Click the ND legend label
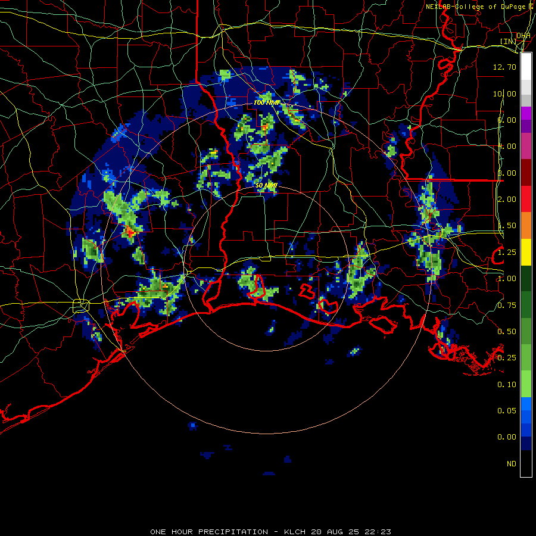 (x=512, y=464)
